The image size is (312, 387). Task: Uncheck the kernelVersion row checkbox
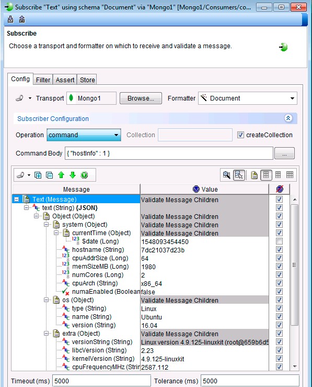tap(279, 359)
